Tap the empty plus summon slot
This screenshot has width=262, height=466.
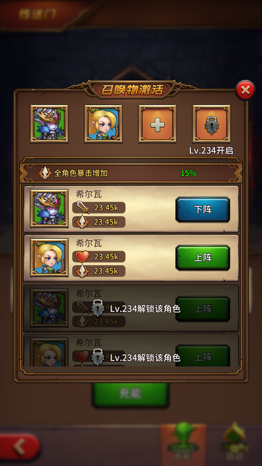157,124
